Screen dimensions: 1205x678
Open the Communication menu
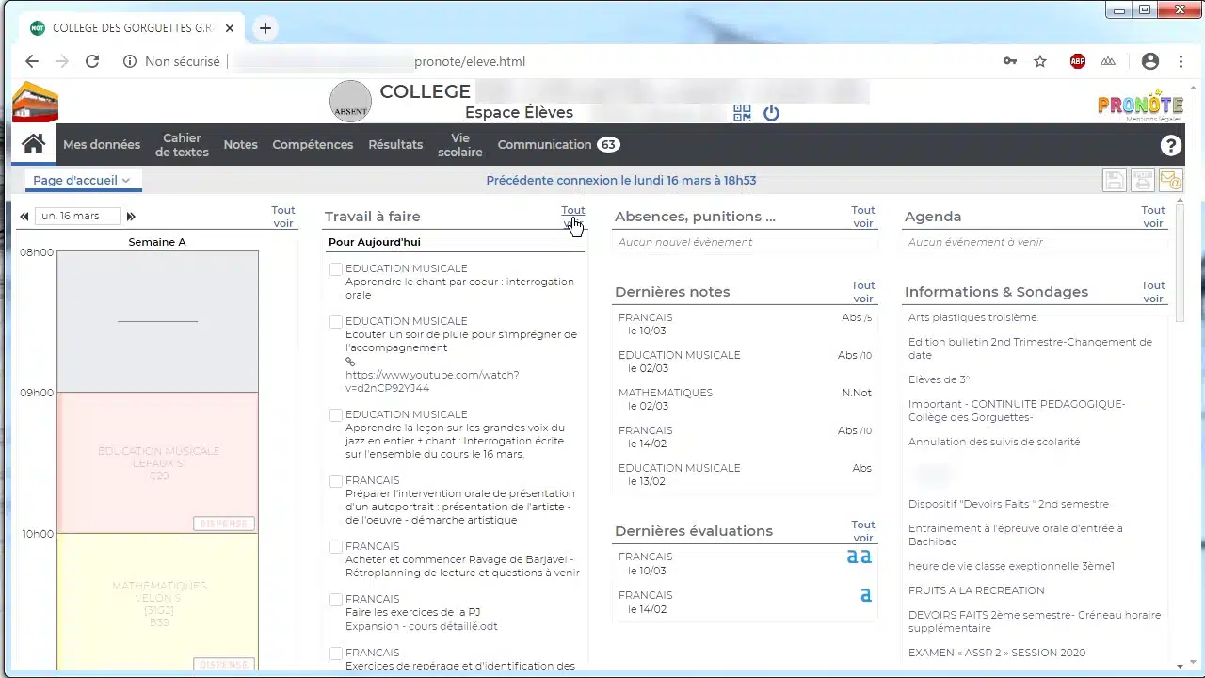pos(558,145)
